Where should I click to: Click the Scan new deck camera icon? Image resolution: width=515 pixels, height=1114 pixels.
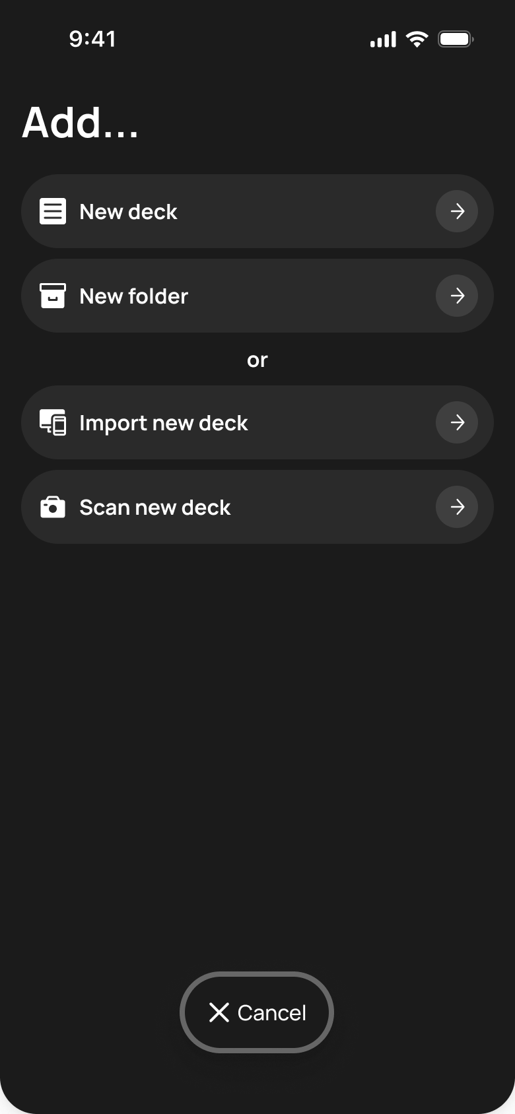point(53,507)
